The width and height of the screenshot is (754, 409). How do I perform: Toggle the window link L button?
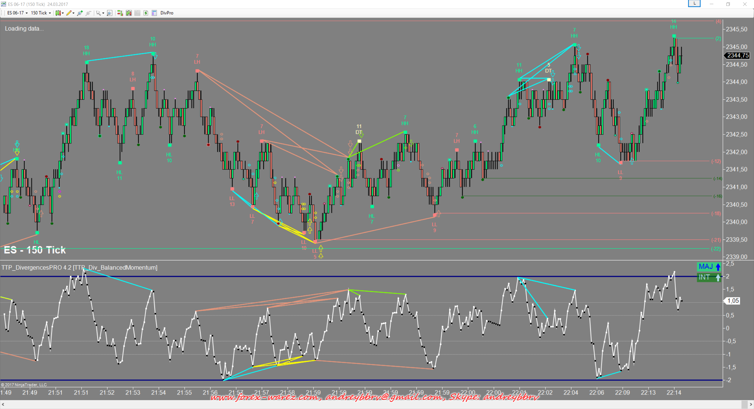point(694,4)
